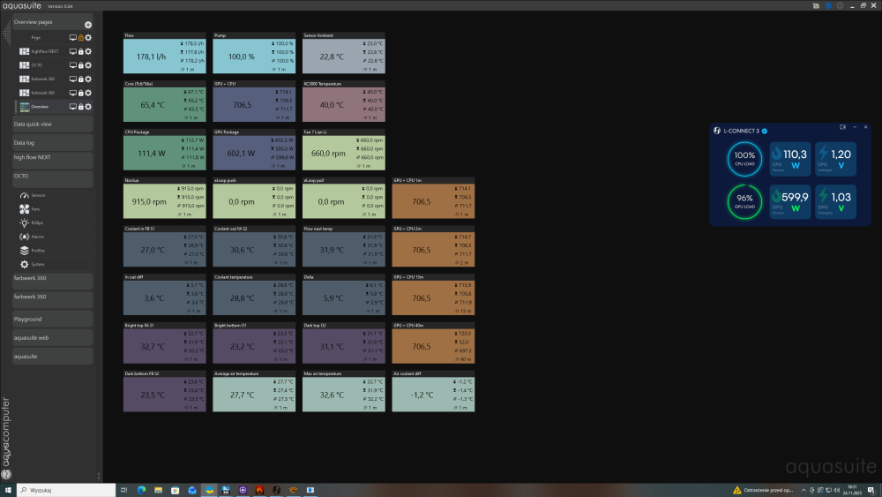Click the Max air temperature tile
This screenshot has width=882, height=497.
point(344,391)
